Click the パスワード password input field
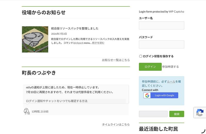The image size is (206, 134). 161,44
